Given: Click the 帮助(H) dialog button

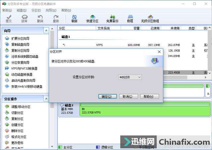Looking at the screenshot, I should pos(149,96).
